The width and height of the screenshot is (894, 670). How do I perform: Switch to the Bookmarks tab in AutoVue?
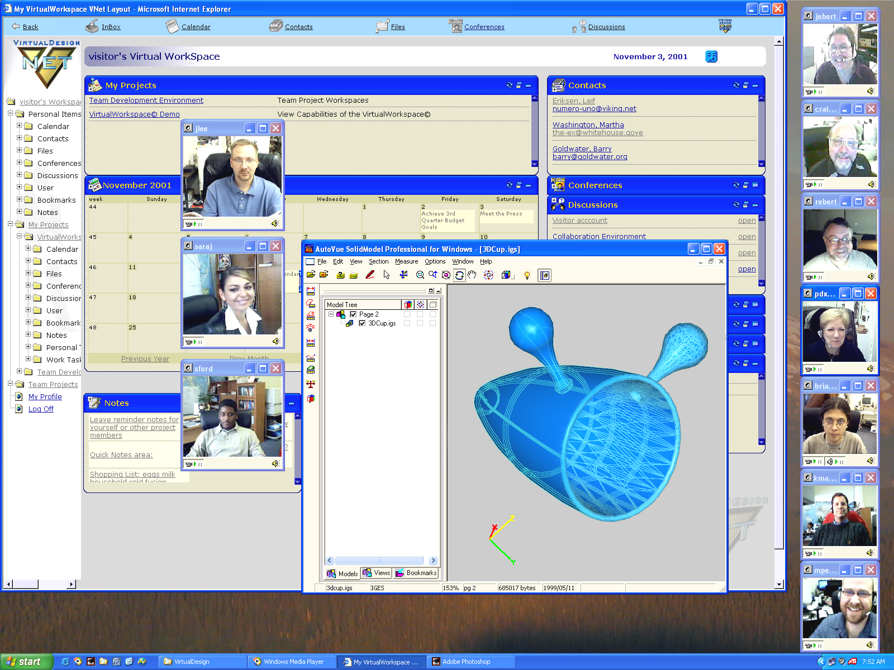tap(416, 573)
